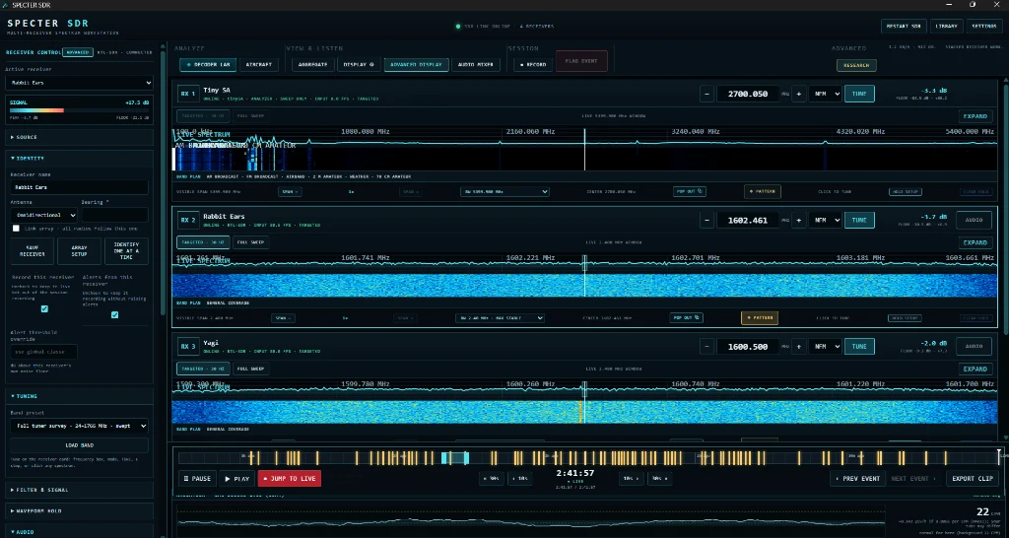Expand the Waveform Hold section

pyautogui.click(x=79, y=511)
